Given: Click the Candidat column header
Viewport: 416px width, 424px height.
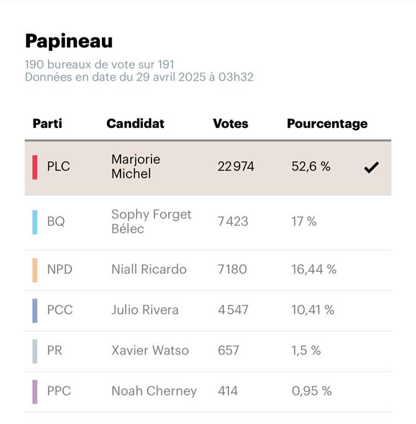Looking at the screenshot, I should pyautogui.click(x=135, y=124).
